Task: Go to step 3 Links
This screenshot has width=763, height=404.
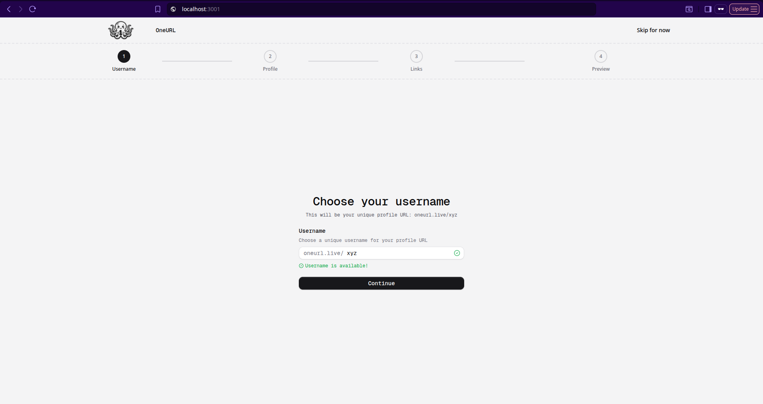Action: pos(416,56)
